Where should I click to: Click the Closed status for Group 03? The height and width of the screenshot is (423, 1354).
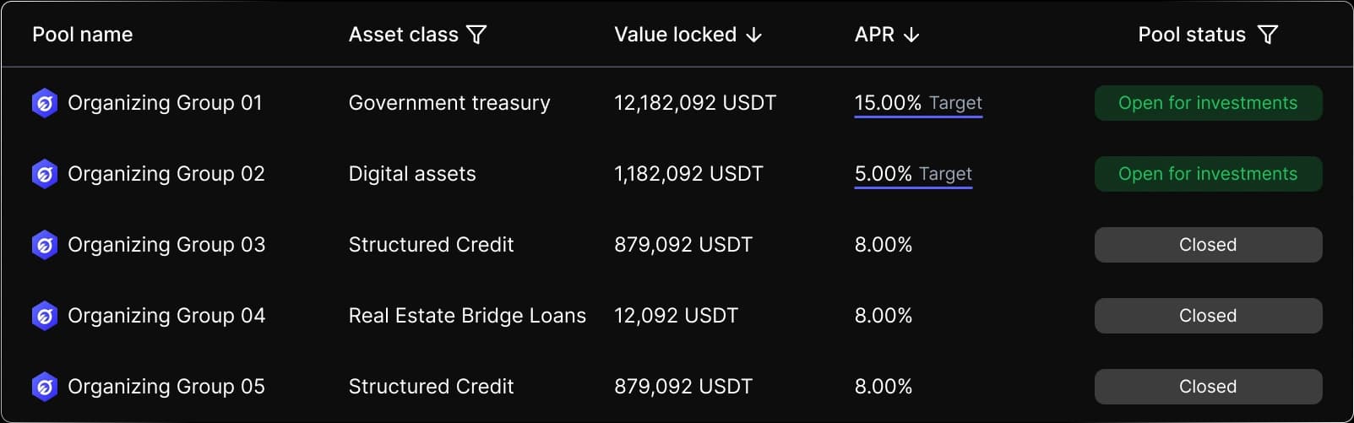[x=1208, y=245]
